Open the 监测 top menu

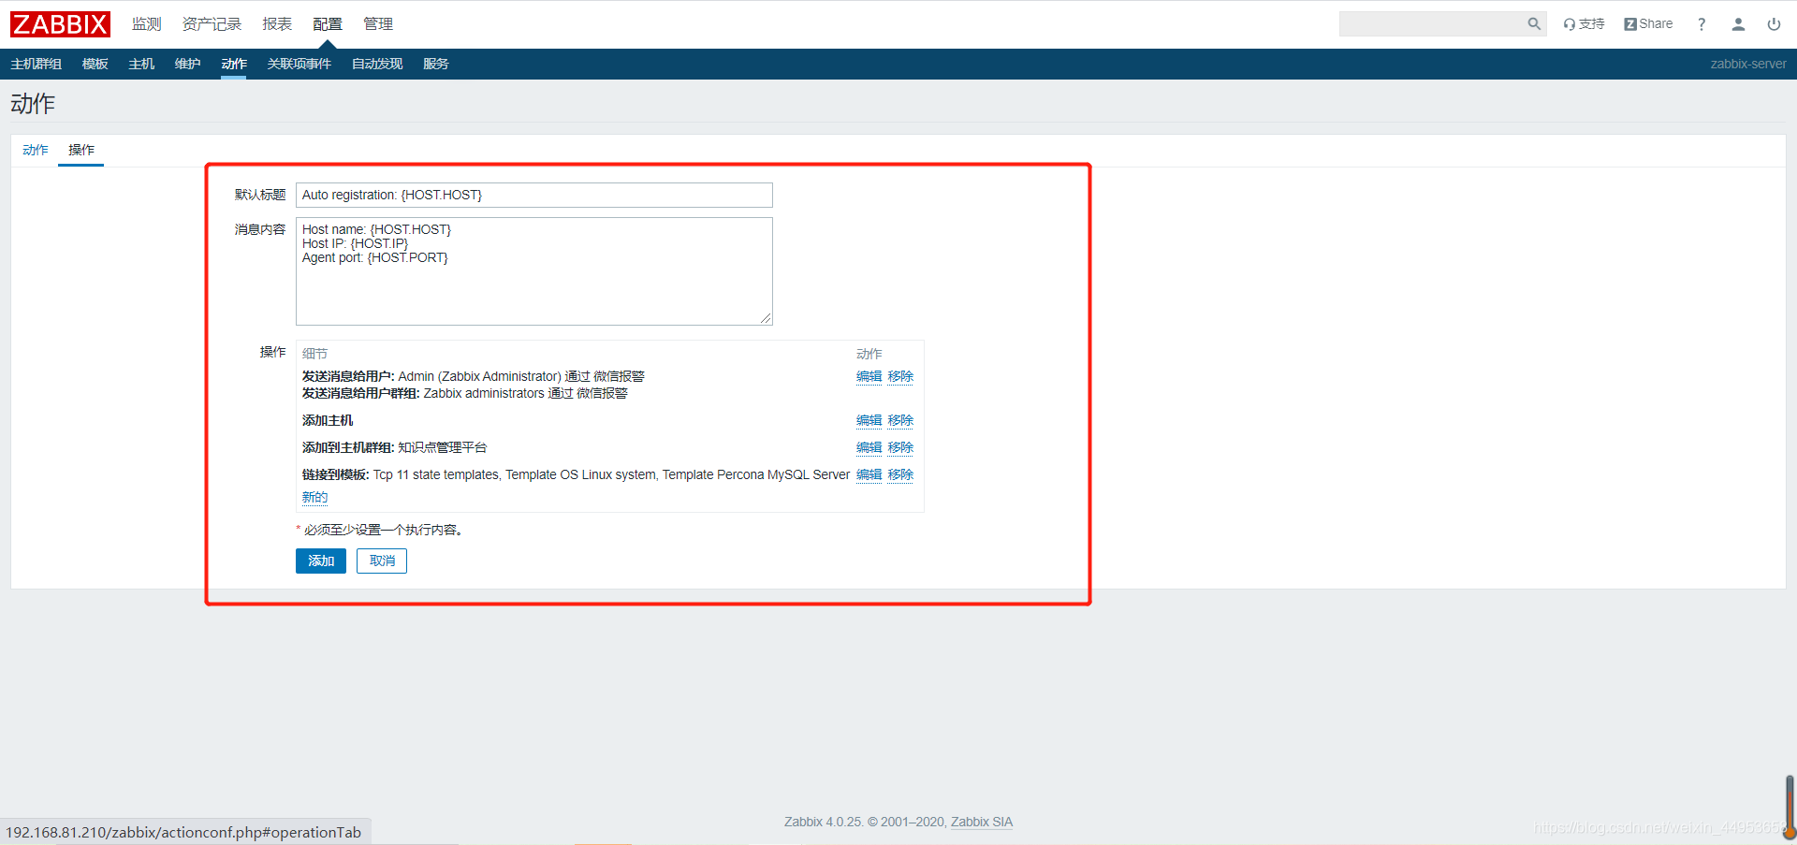[x=146, y=24]
